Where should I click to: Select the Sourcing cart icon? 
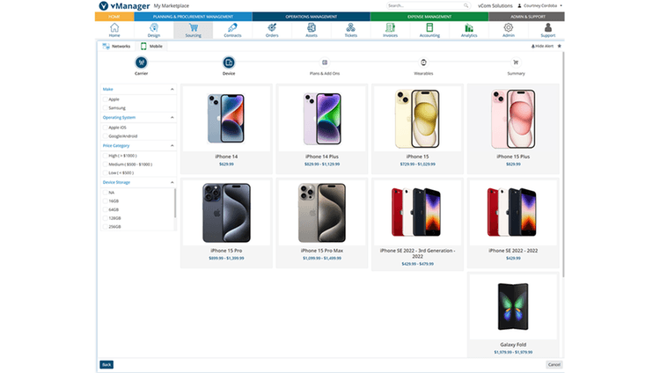(x=194, y=28)
